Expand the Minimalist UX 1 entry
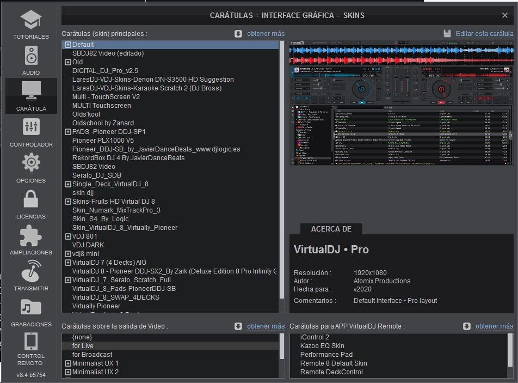 (x=68, y=363)
